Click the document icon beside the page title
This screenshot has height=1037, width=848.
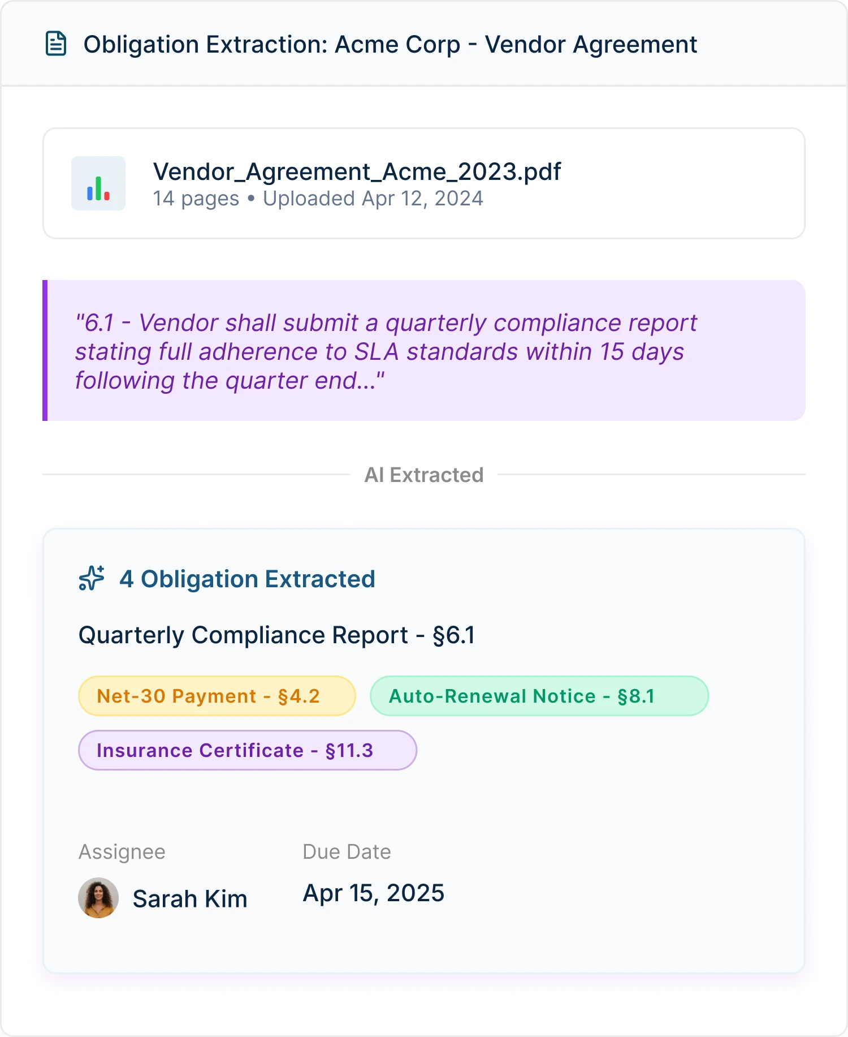pos(56,44)
